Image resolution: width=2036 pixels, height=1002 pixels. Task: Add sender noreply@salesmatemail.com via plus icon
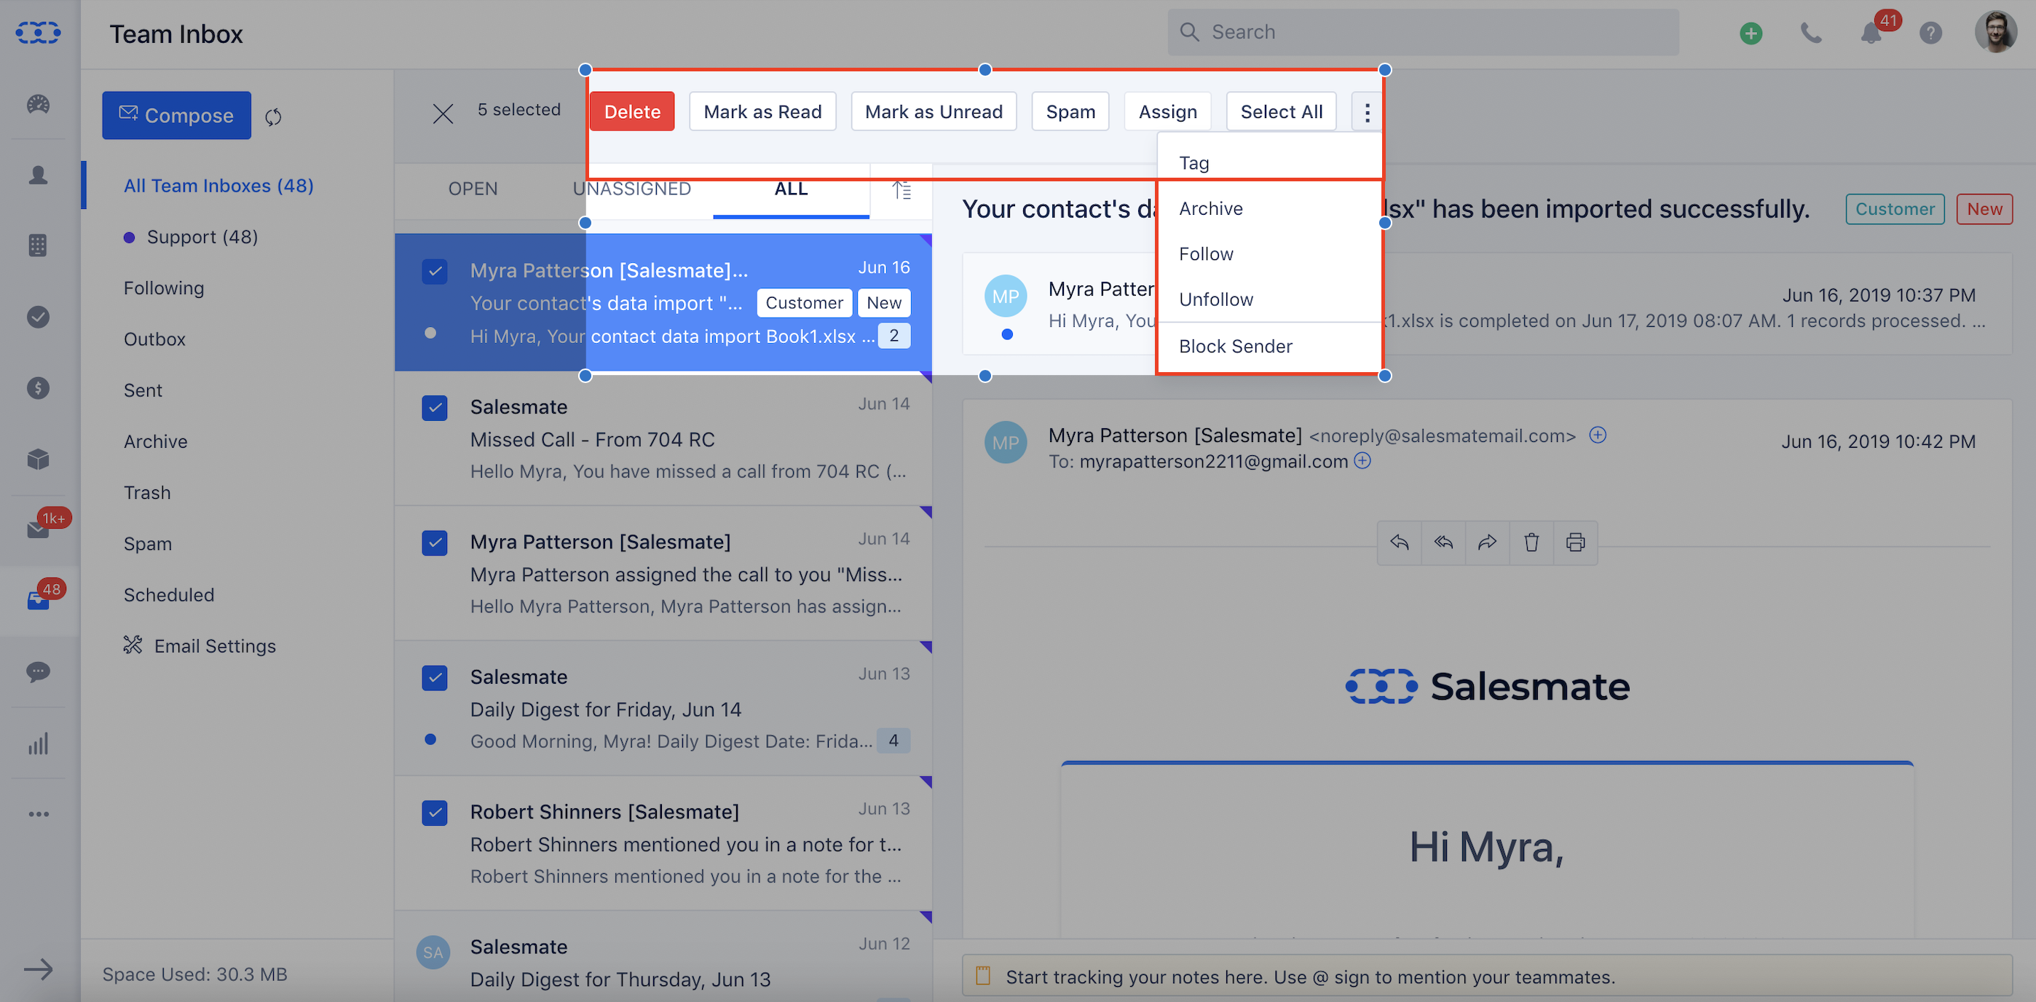pyautogui.click(x=1598, y=435)
